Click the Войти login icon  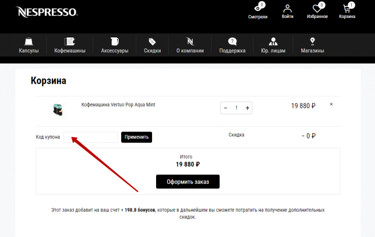287,11
